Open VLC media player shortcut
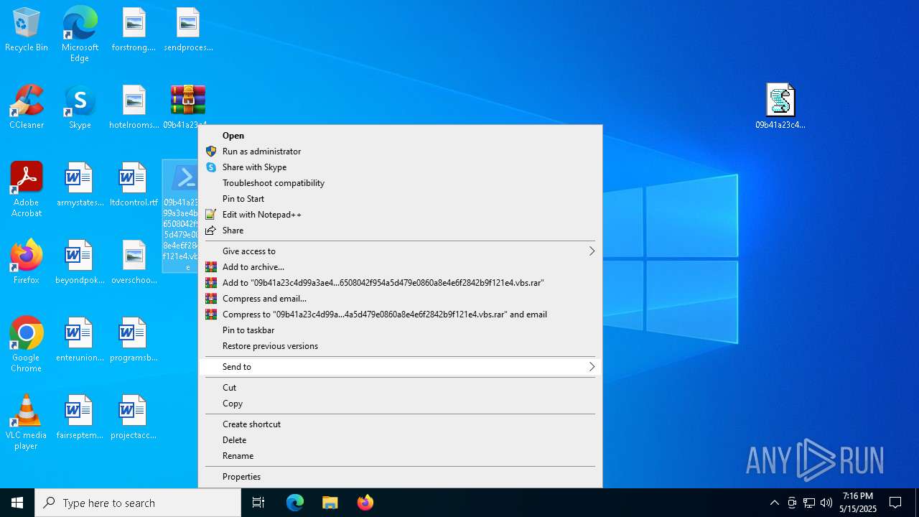 coord(27,422)
